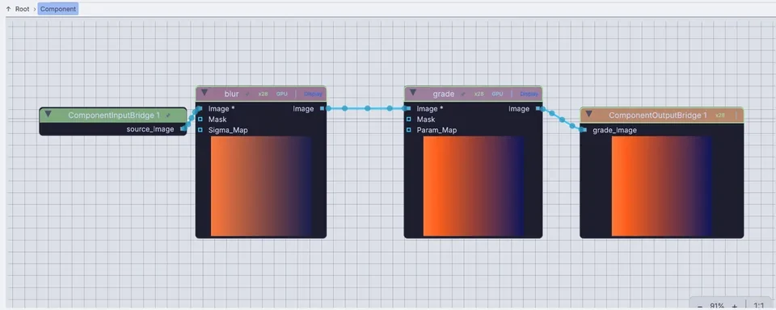Click the x28 label on grade node
This screenshot has height=310, width=776.
tap(479, 94)
